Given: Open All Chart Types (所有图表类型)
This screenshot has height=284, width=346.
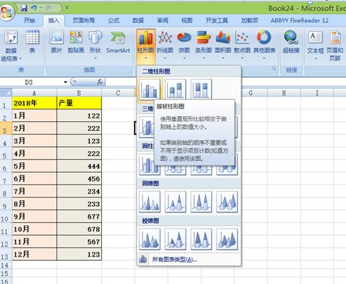Looking at the screenshot, I should tap(189, 260).
